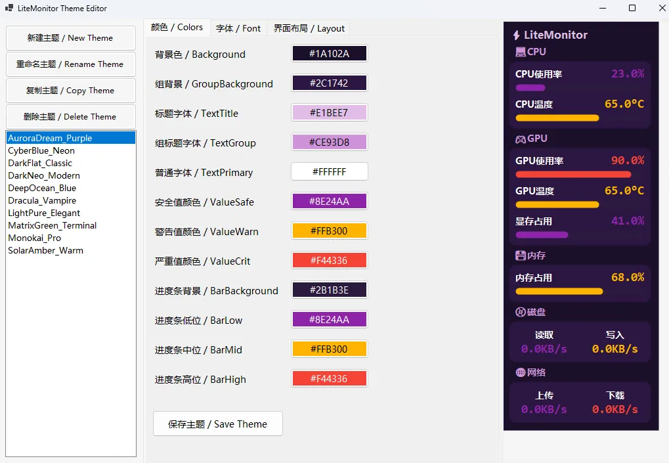669x463 pixels.
Task: Click the Save Theme button
Action: [x=217, y=424]
